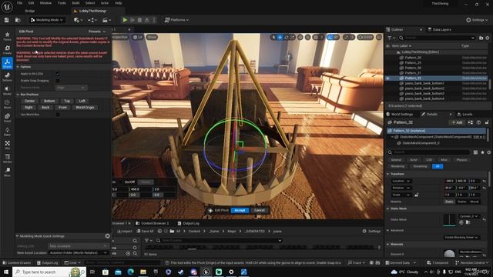
Task: Open the Create category icon
Action: click(7, 49)
